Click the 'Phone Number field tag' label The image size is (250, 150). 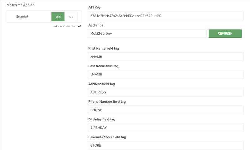tap(107, 102)
